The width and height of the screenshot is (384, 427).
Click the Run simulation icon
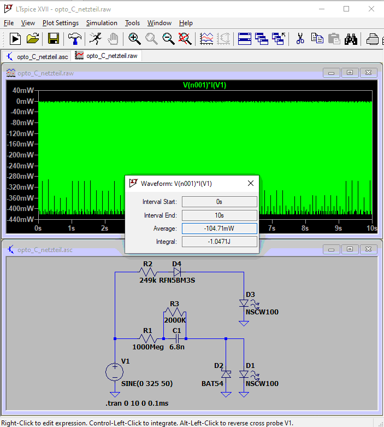click(15, 39)
